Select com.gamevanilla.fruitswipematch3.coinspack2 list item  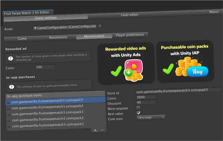pyautogui.click(x=56, y=119)
